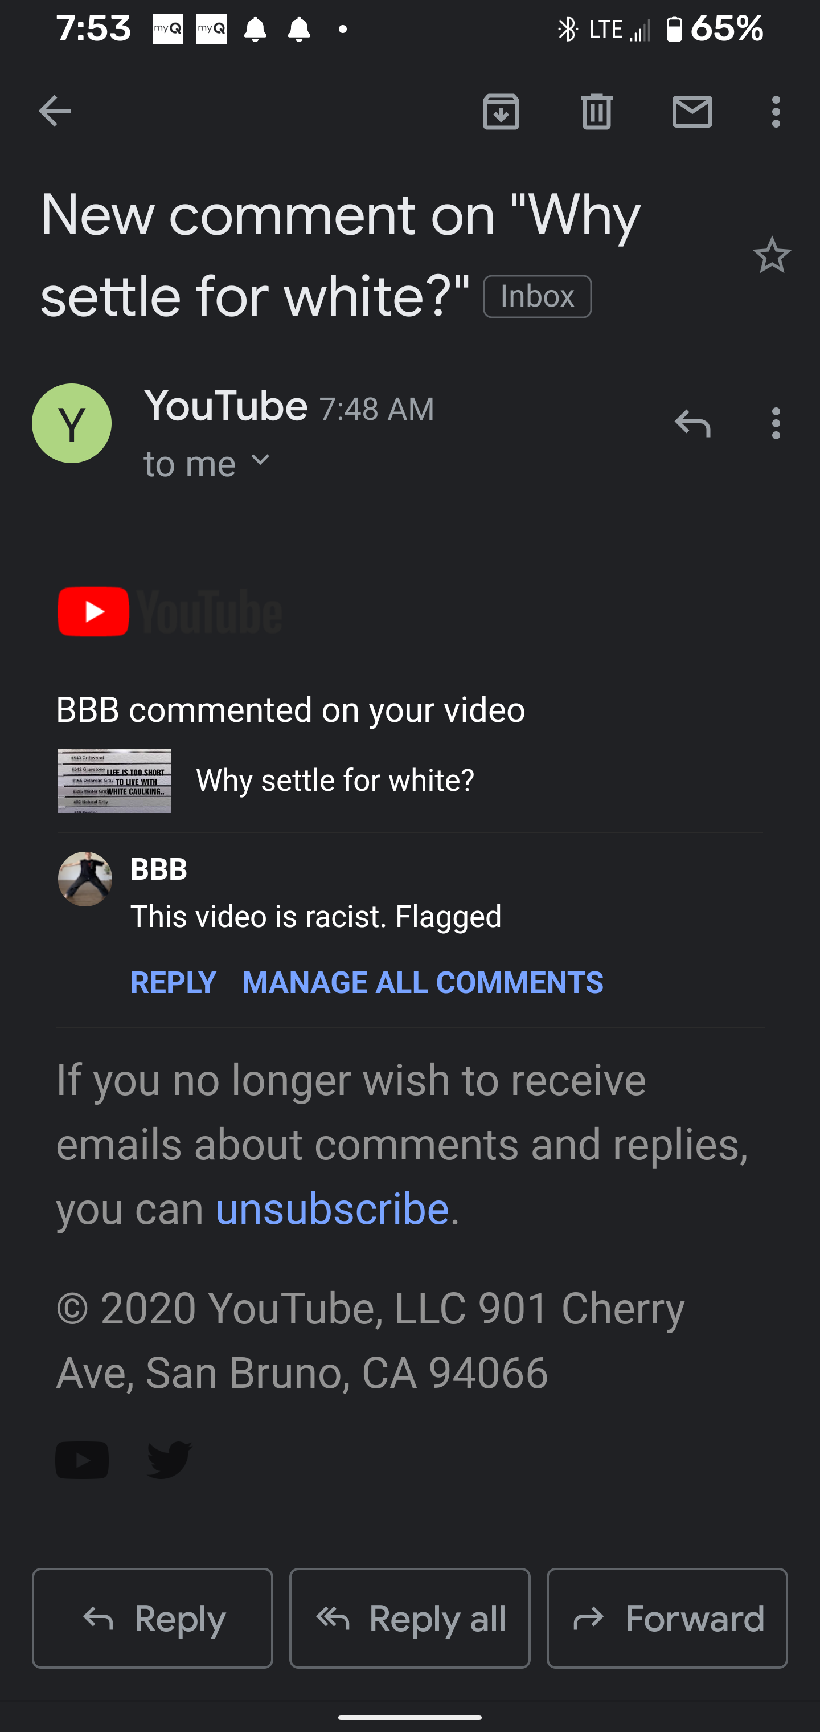Mark email as unread
Viewport: 820px width, 1732px height.
click(692, 111)
